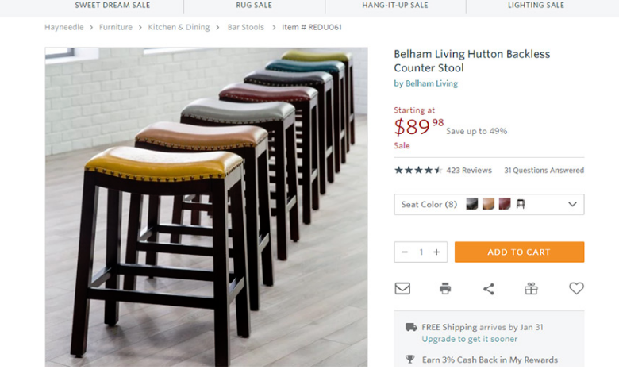Open the Lighting Sale tab

coord(536,6)
